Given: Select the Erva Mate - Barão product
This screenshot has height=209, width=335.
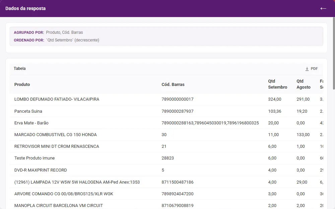Looking at the screenshot, I should [x=31, y=123].
